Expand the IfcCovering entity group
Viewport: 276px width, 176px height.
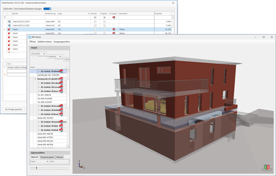[x=39, y=87]
